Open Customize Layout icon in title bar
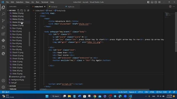This screenshot has width=177, height=99. click(159, 2)
